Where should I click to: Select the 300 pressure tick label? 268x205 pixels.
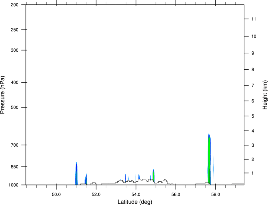point(15,50)
